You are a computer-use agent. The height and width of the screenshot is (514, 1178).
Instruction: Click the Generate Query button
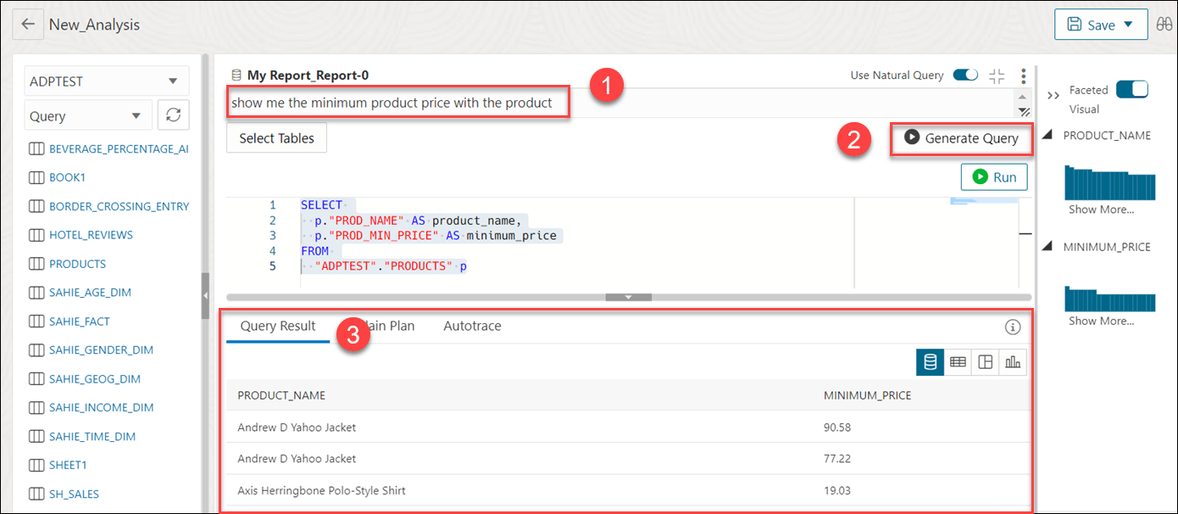pyautogui.click(x=962, y=138)
